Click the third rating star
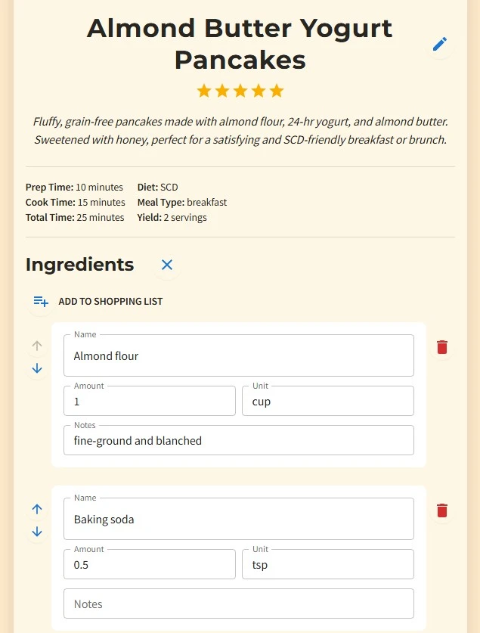The height and width of the screenshot is (633, 480). tap(240, 91)
